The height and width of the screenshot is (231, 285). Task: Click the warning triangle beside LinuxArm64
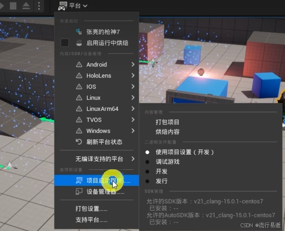pyautogui.click(x=79, y=109)
